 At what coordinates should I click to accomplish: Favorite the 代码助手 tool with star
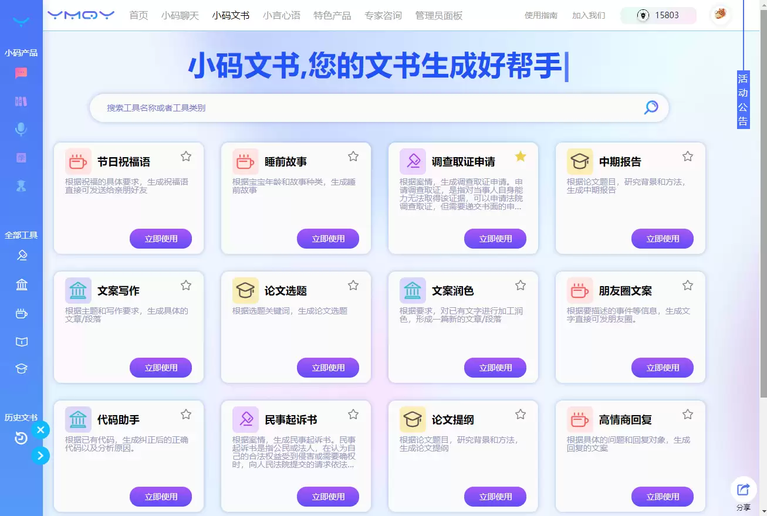pos(186,414)
